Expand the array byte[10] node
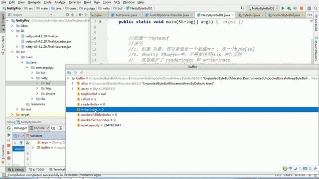 [73, 89]
